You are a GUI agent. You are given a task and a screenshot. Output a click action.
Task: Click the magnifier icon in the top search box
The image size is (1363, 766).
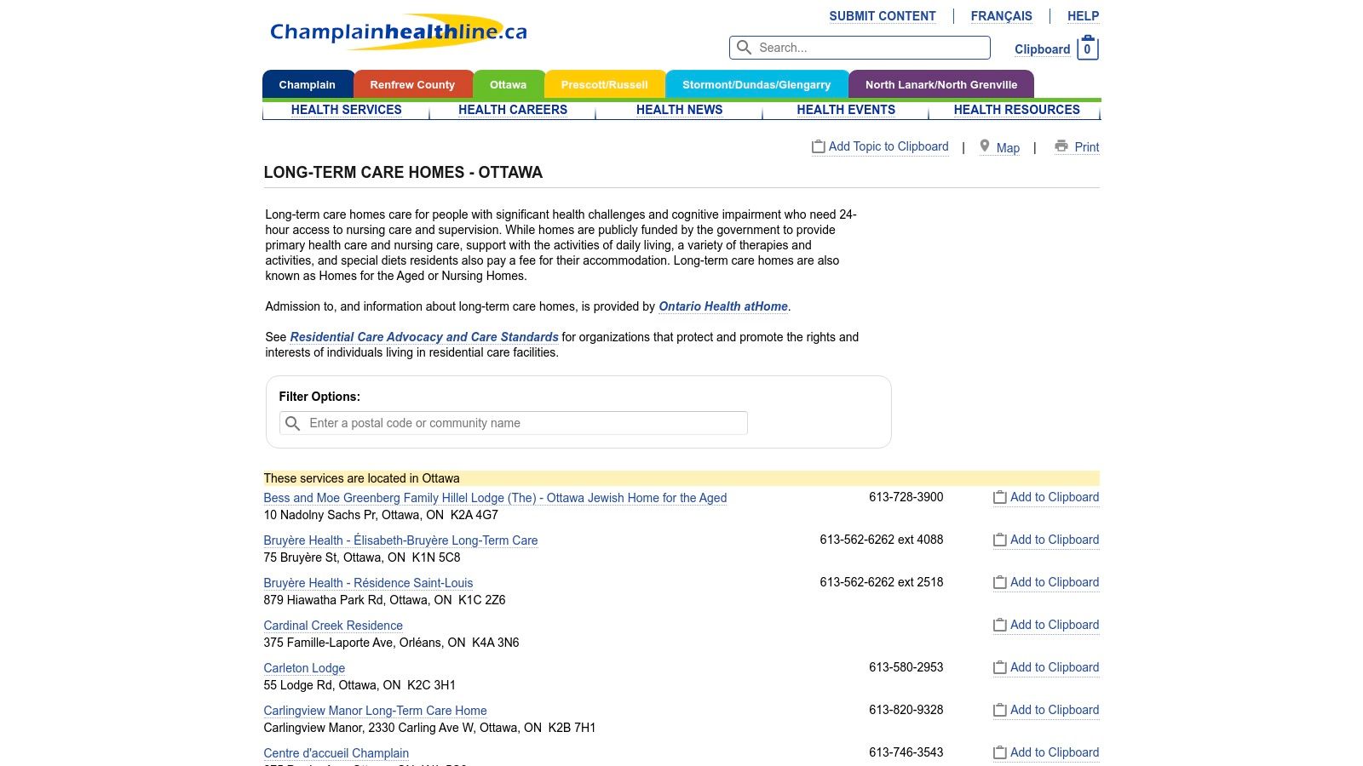point(744,48)
